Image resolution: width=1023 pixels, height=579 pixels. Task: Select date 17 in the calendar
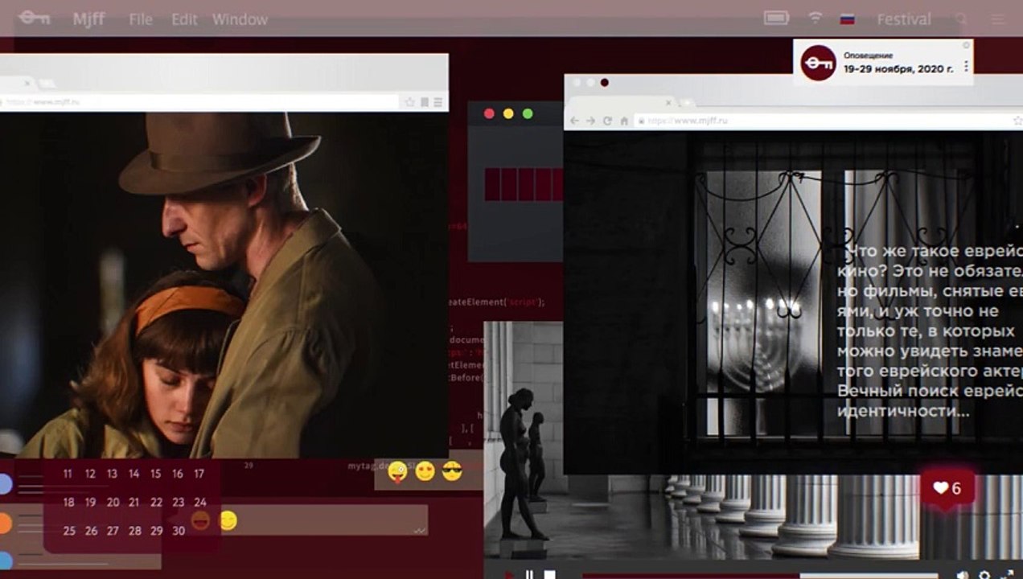(199, 474)
